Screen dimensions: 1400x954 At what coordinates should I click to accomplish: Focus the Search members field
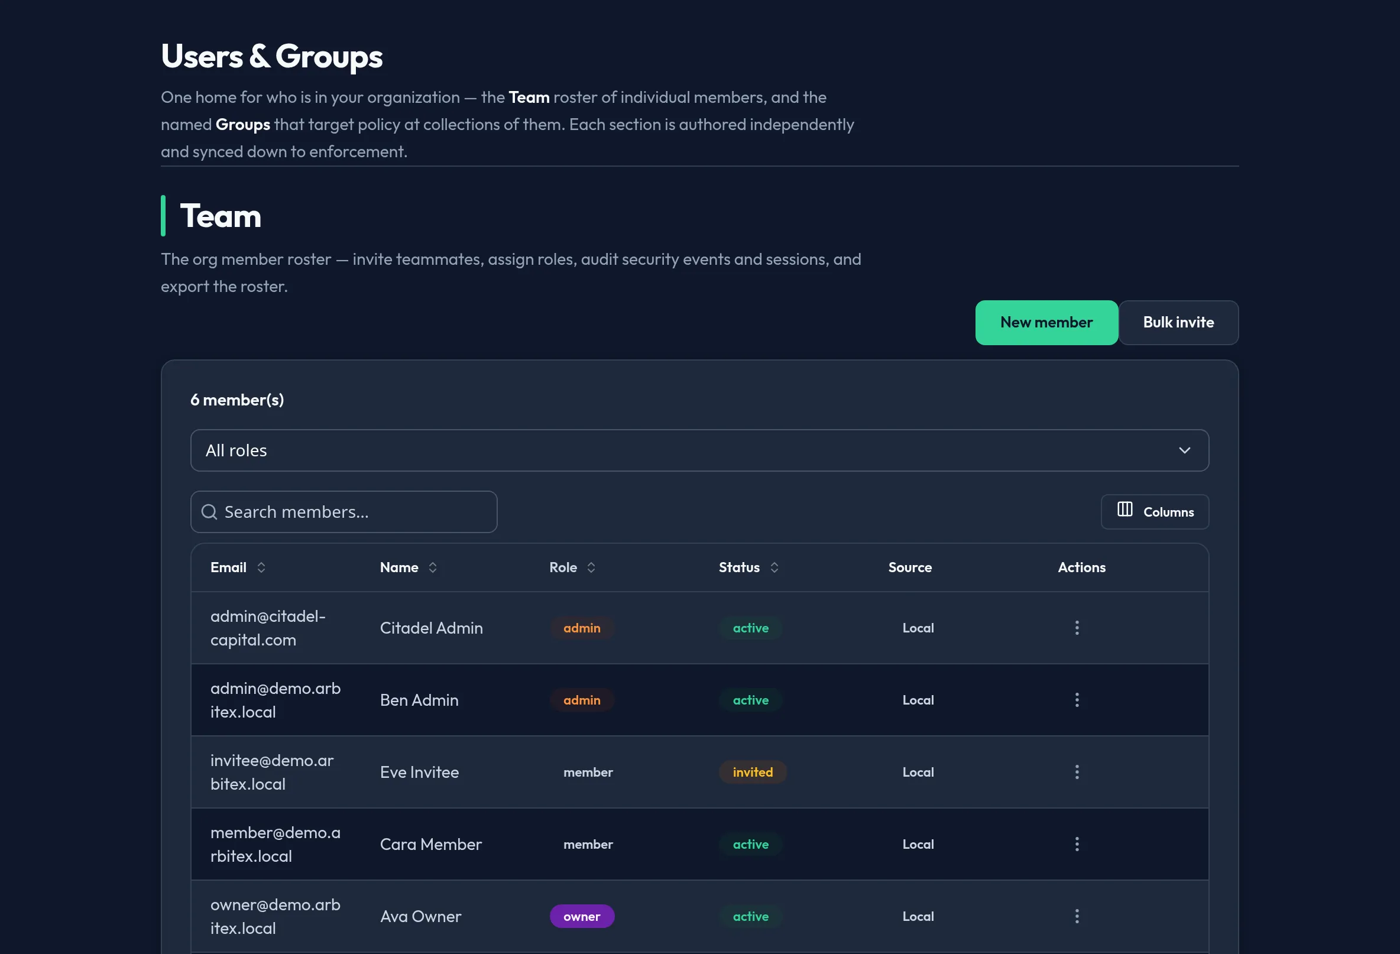tap(344, 512)
